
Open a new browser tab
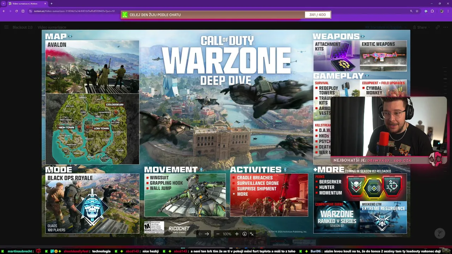[52, 4]
